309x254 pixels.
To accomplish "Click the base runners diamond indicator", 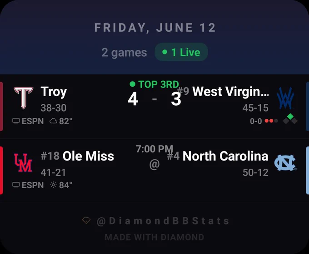I will (x=290, y=119).
